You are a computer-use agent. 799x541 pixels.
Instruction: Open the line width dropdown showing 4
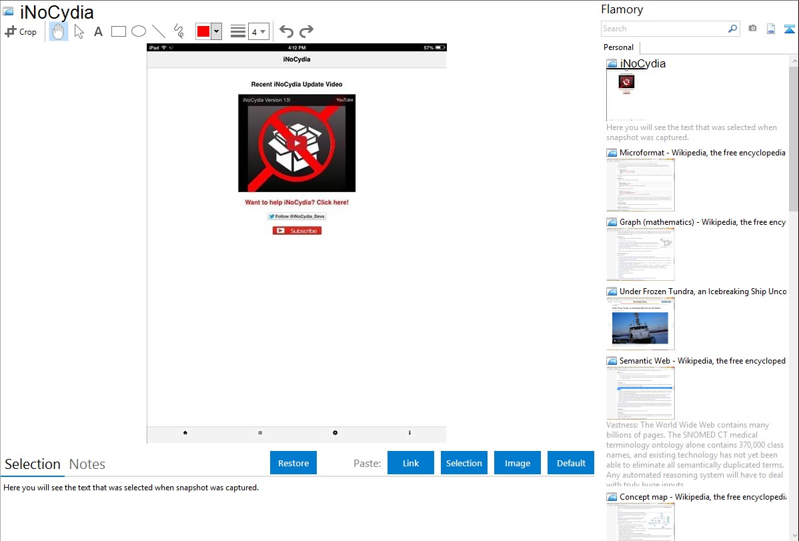(259, 31)
